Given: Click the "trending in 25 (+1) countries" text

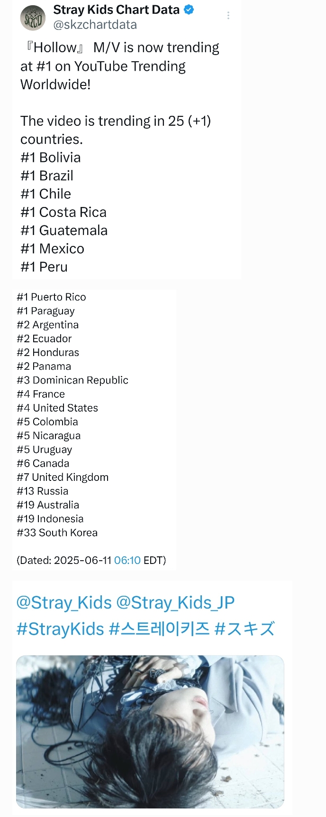Looking at the screenshot, I should (116, 130).
